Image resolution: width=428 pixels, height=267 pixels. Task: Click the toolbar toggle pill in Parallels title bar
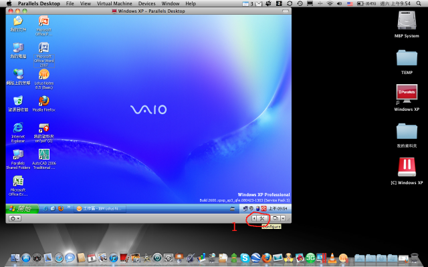(286, 11)
